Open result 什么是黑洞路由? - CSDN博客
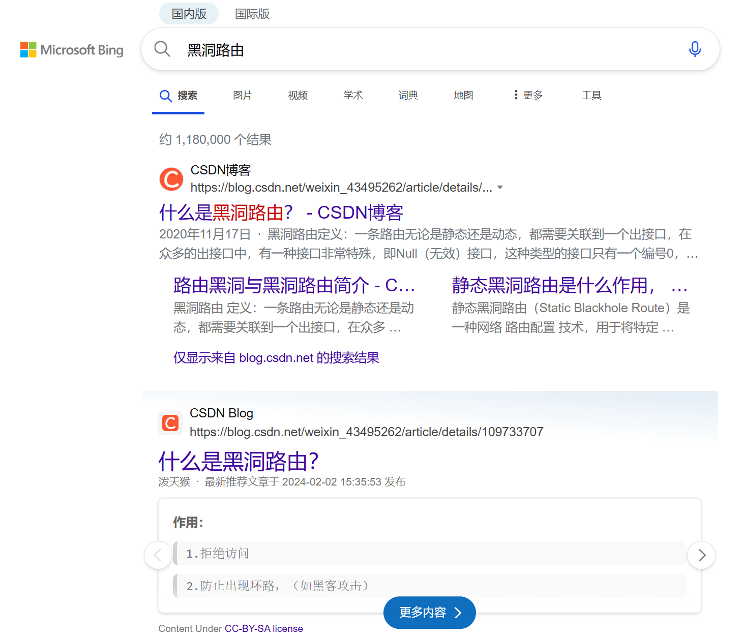 (281, 213)
